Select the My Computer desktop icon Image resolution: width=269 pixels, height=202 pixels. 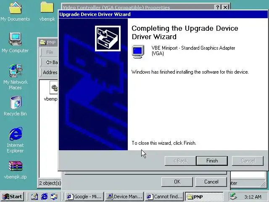15,43
